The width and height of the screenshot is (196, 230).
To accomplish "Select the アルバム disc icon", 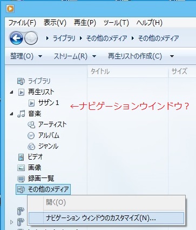I will [x=31, y=135].
